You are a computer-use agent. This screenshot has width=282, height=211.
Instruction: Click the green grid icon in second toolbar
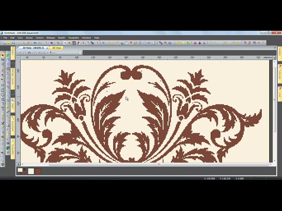[8, 55]
